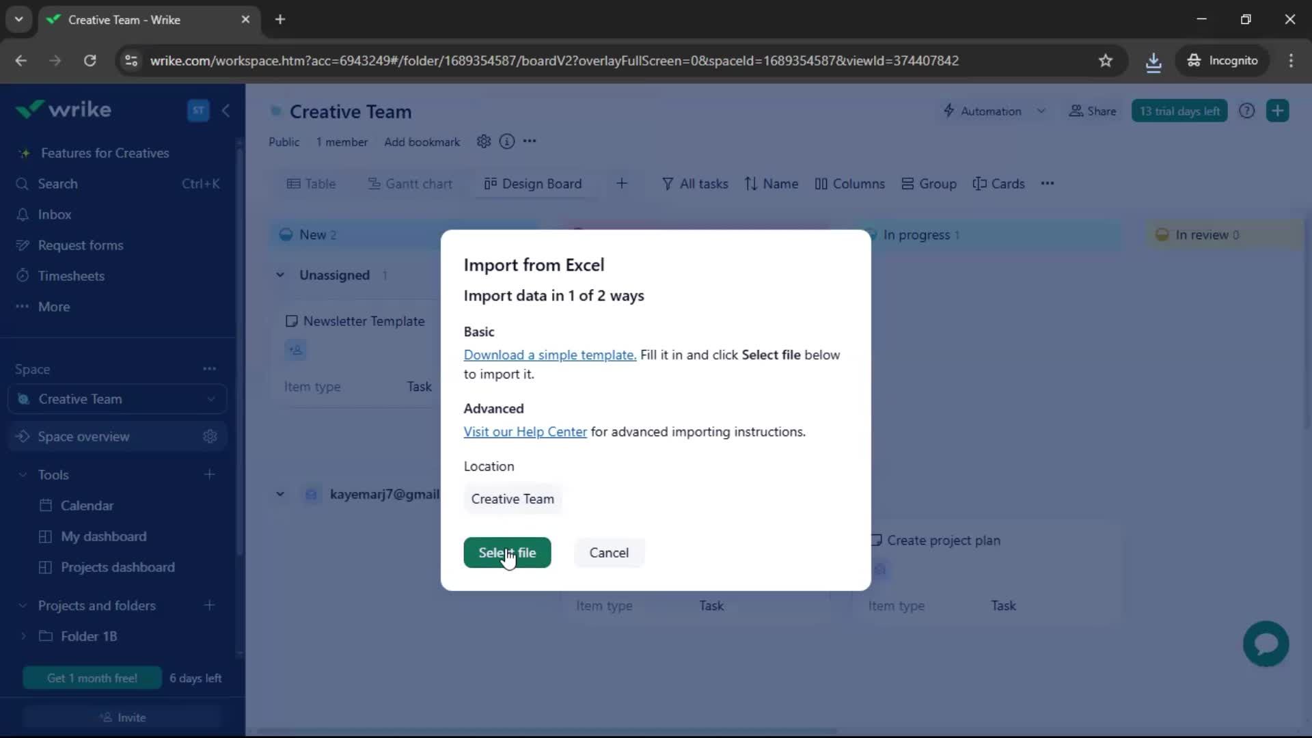This screenshot has height=738, width=1312.
Task: Open the space info icon
Action: click(x=507, y=141)
